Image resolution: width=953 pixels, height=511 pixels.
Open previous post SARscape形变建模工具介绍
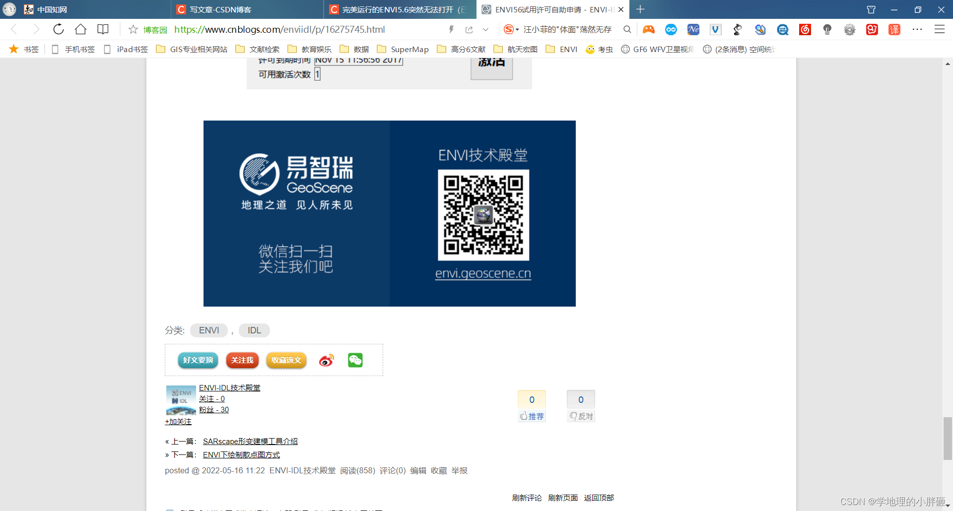click(x=250, y=442)
